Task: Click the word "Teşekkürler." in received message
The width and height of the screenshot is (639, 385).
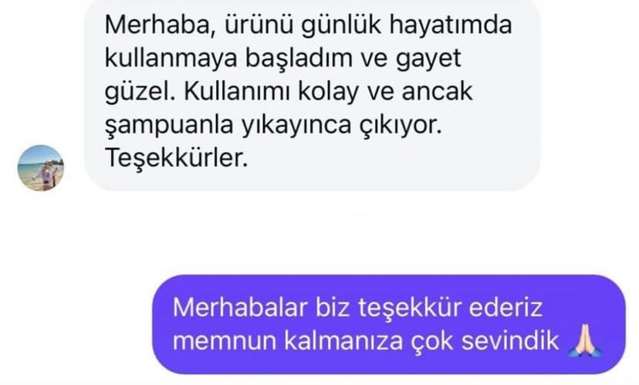Action: coord(177,157)
